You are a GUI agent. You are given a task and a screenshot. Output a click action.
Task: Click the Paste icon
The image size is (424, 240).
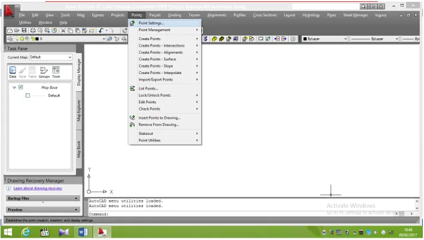pos(77,30)
